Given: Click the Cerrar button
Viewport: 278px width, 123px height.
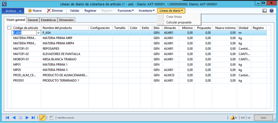Looking at the screenshot, I should click(263, 118).
